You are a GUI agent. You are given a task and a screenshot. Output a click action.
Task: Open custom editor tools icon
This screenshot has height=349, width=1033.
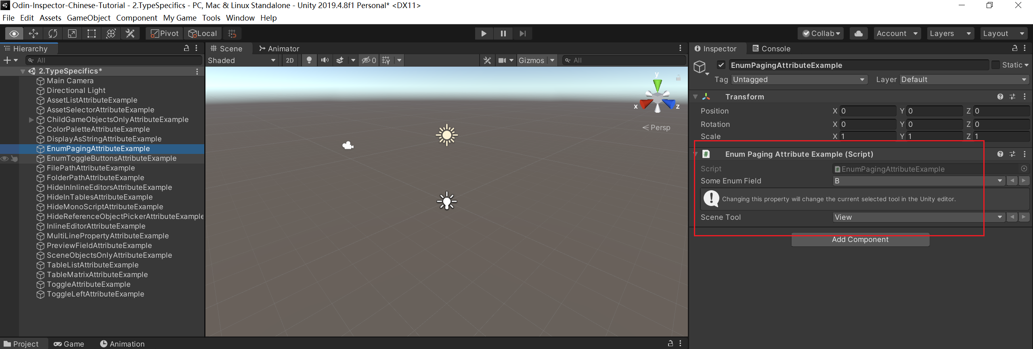click(130, 34)
